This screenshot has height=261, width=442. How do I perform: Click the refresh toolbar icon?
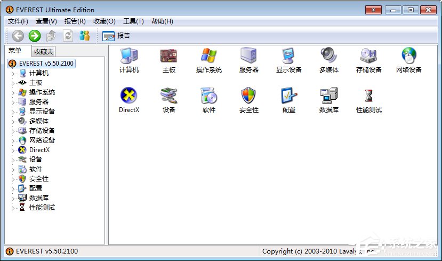(68, 36)
